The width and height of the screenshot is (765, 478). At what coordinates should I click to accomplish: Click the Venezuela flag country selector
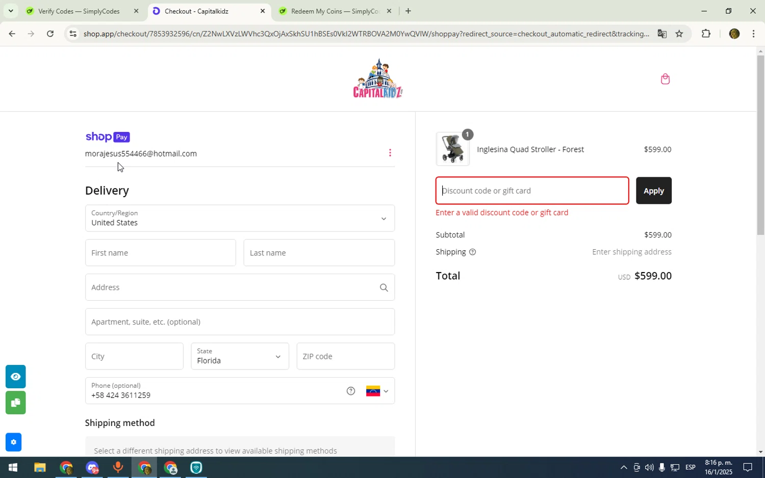tap(377, 391)
